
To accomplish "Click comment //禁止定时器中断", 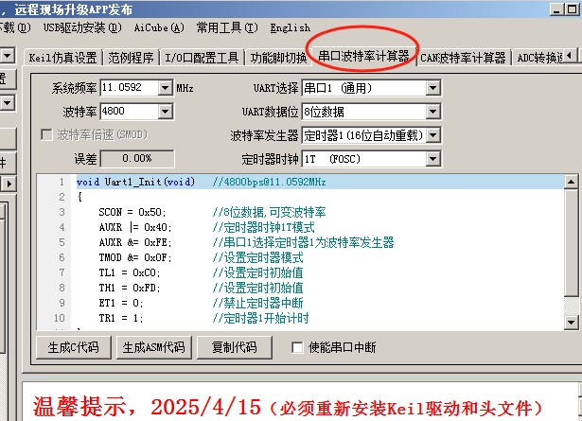I will [258, 303].
